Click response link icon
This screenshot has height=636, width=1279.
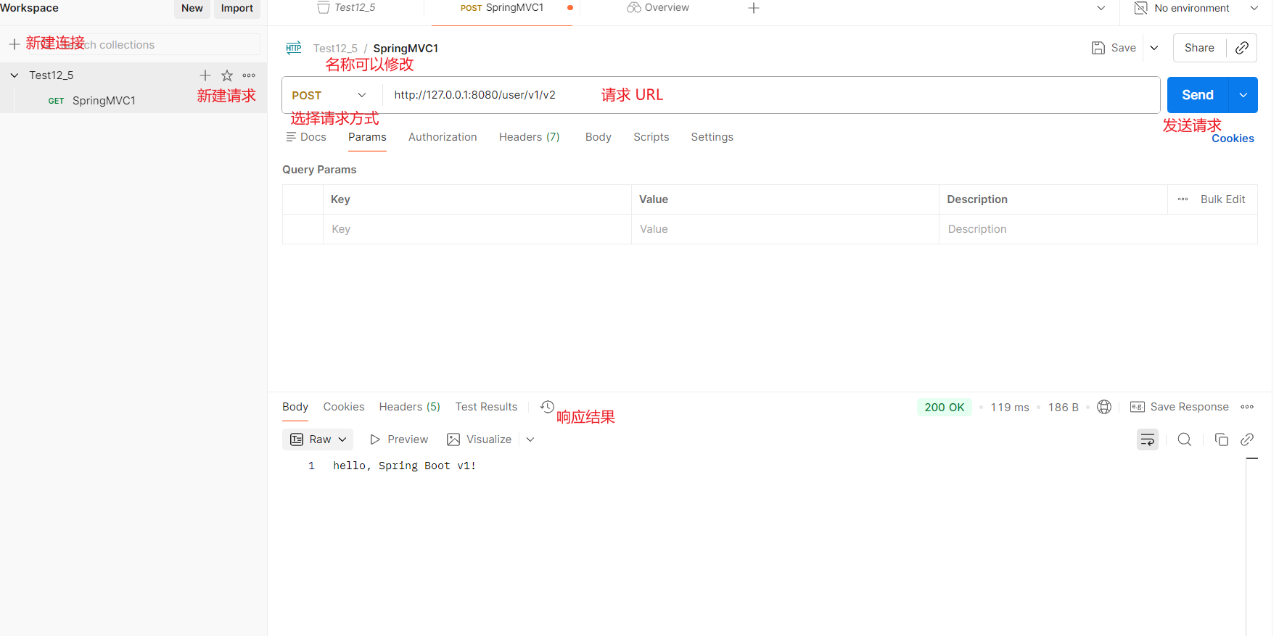coord(1247,439)
